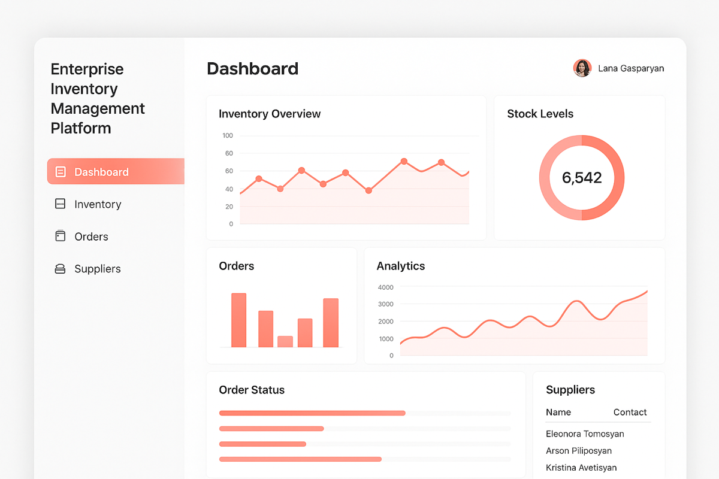Click the top Order Status progress bar

click(x=312, y=413)
